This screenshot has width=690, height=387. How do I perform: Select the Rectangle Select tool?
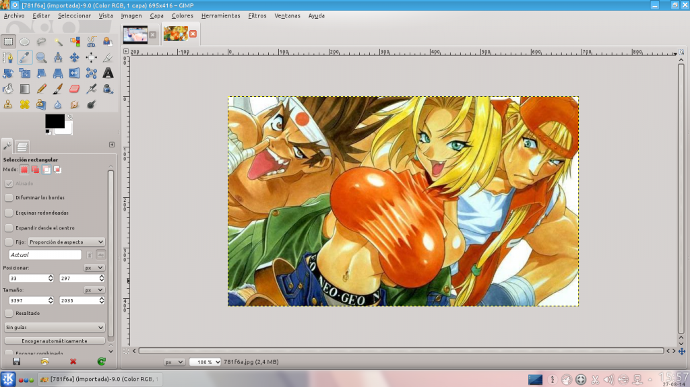click(8, 42)
